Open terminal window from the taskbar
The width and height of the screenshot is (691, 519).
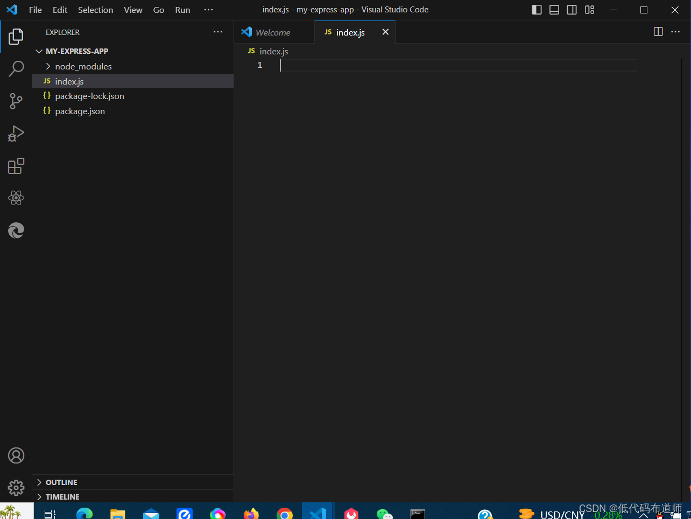click(x=418, y=514)
